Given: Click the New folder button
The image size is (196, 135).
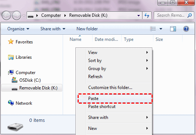Looking at the screenshot, I should [x=87, y=29].
